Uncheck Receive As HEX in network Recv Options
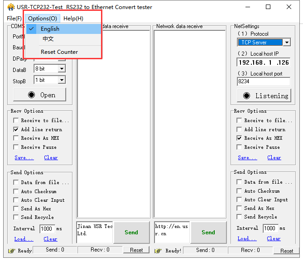303x261 pixels. click(x=239, y=138)
